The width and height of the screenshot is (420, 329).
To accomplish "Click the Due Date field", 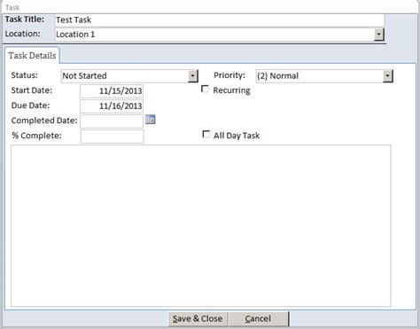I will pos(112,106).
